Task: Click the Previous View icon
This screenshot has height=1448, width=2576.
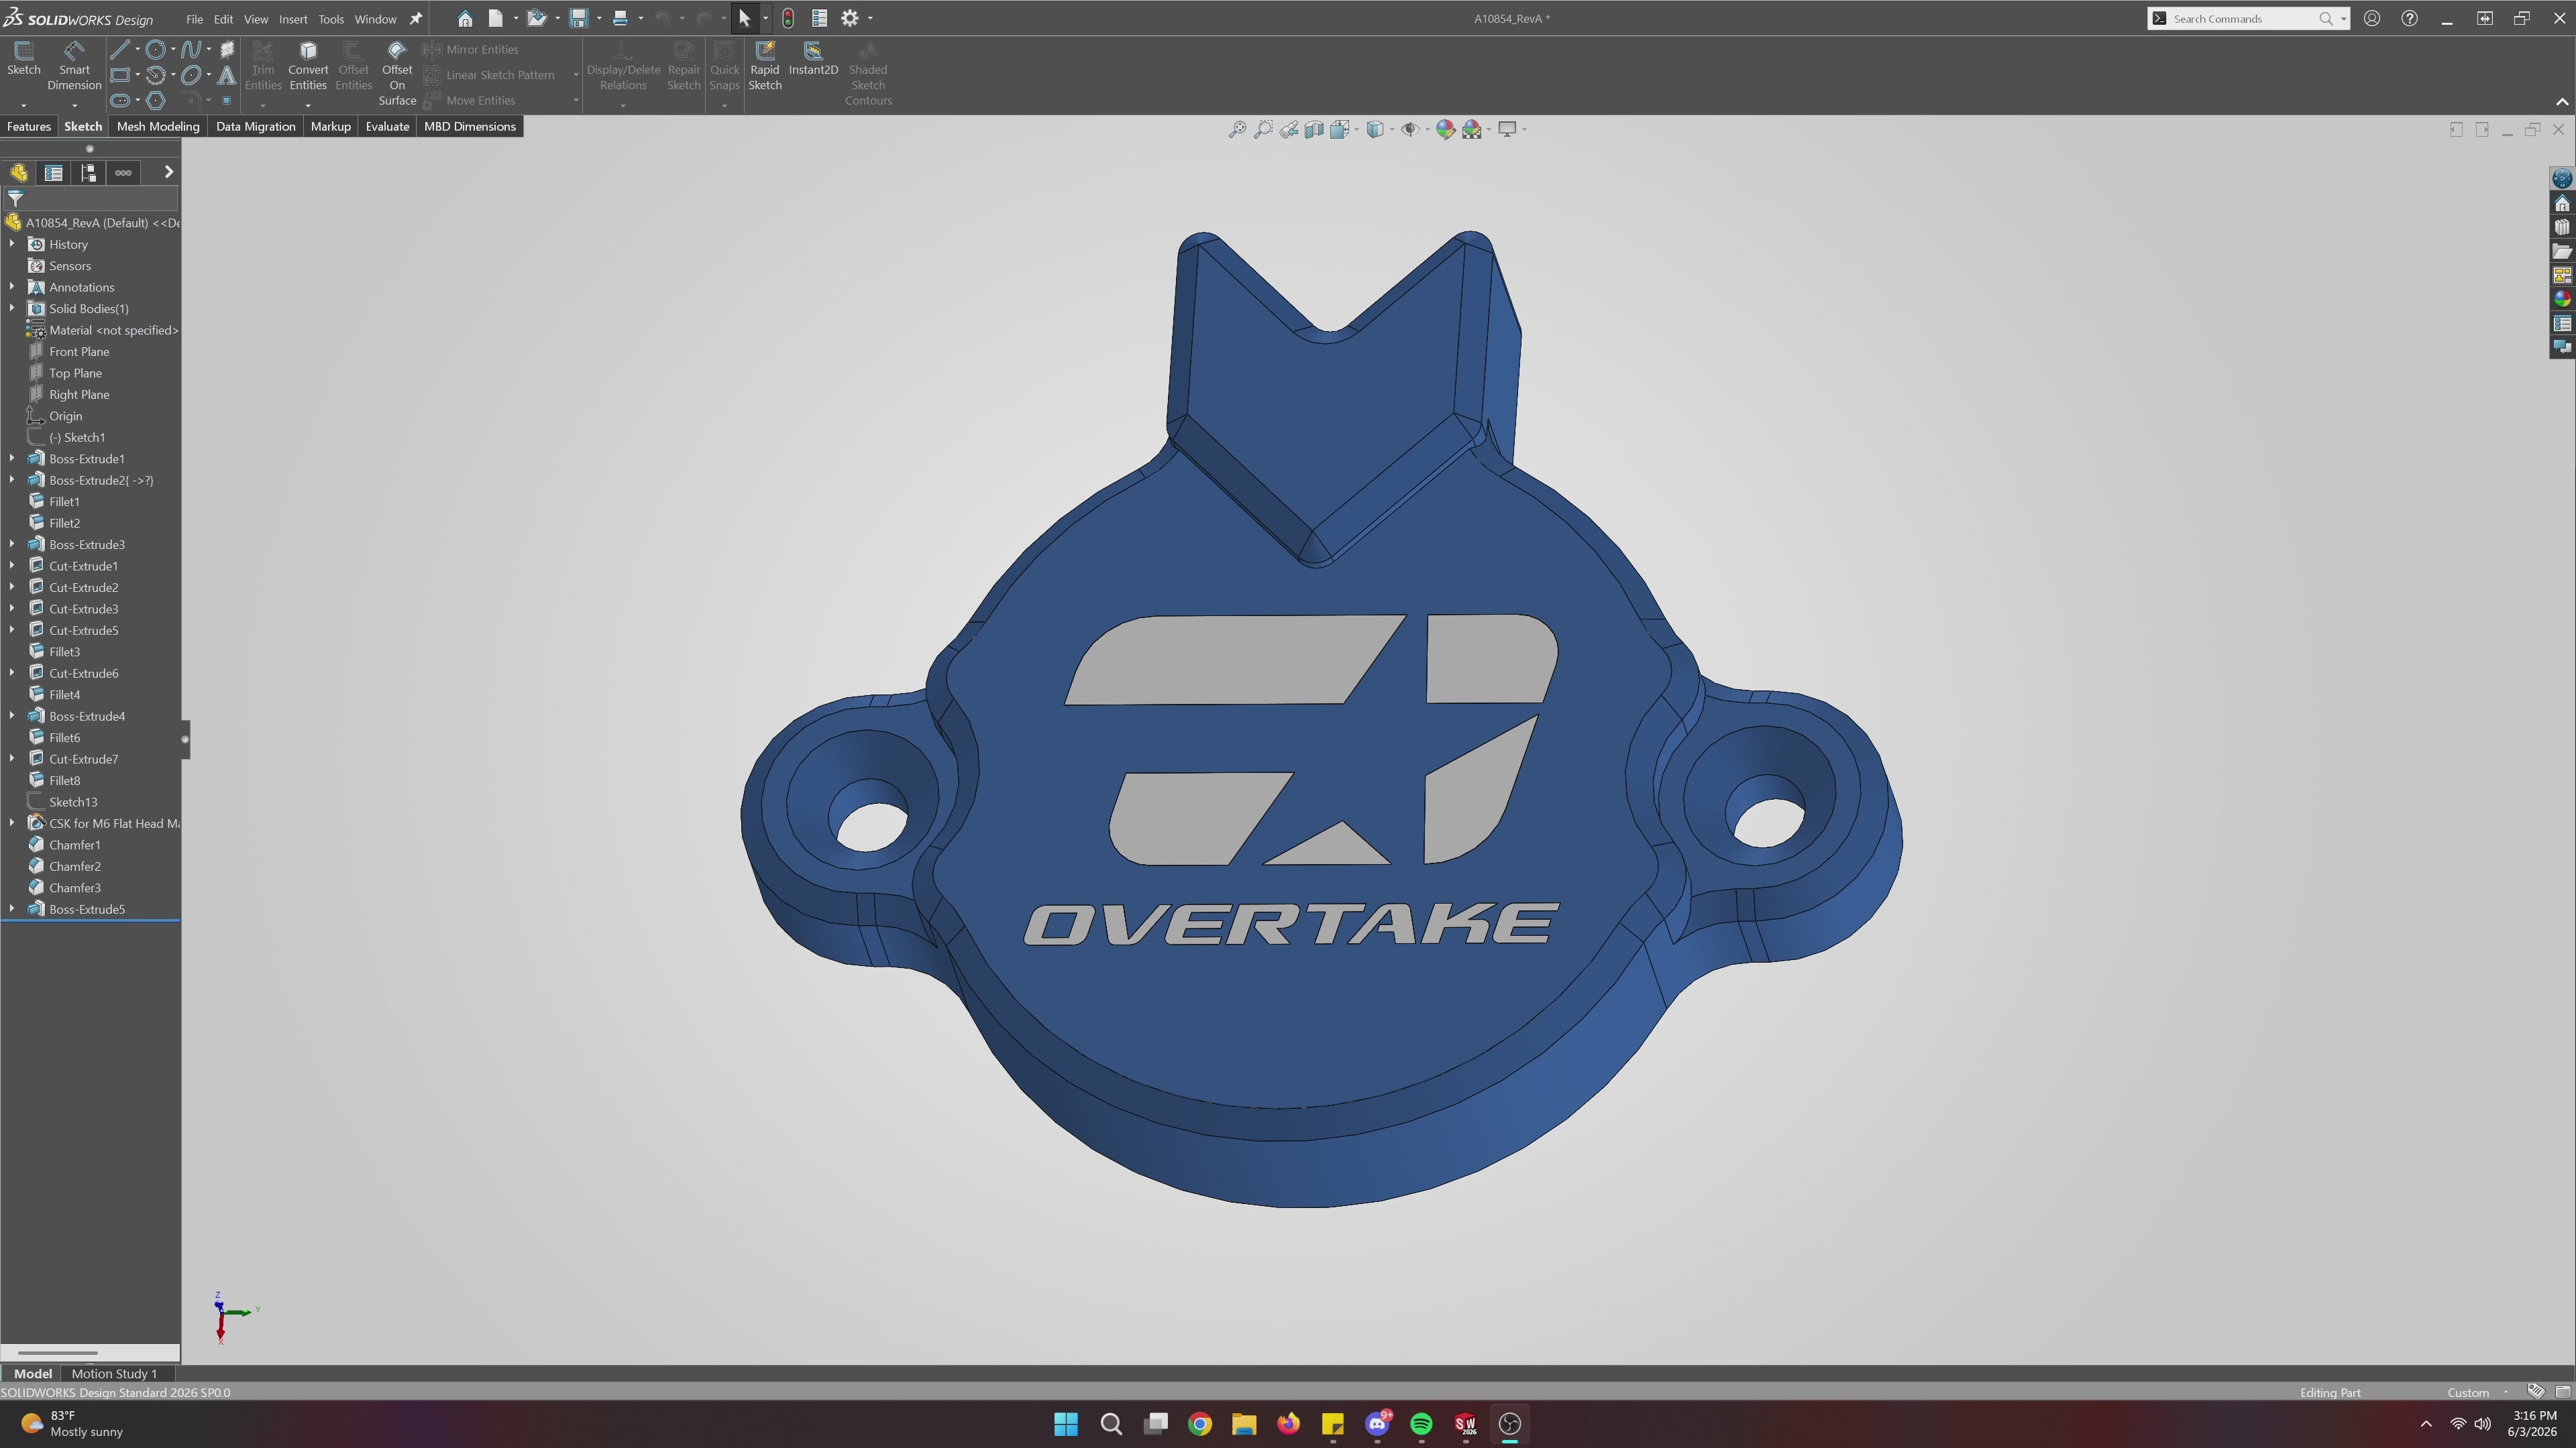Action: tap(1289, 129)
